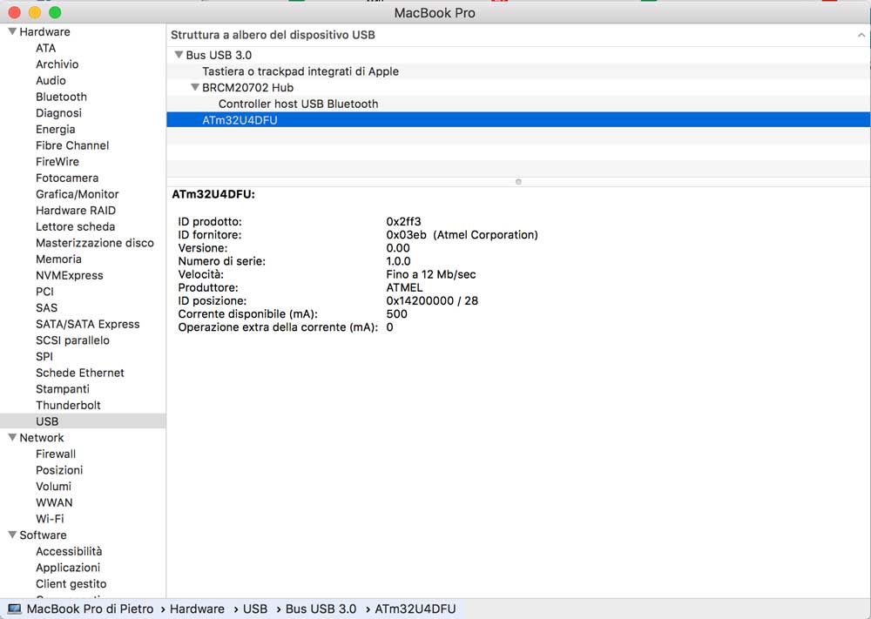This screenshot has width=871, height=619.
Task: Click the Versione value 0.00
Action: [x=398, y=248]
